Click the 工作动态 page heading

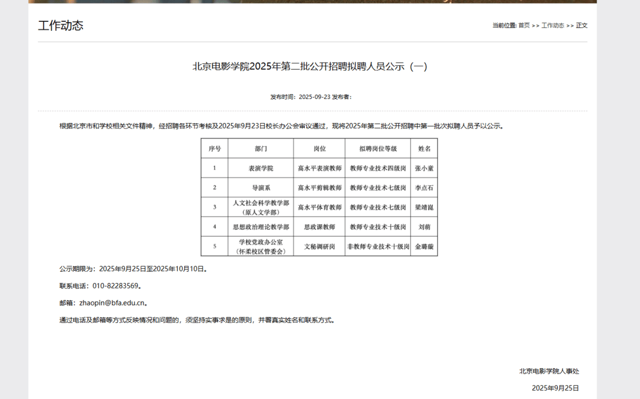62,25
